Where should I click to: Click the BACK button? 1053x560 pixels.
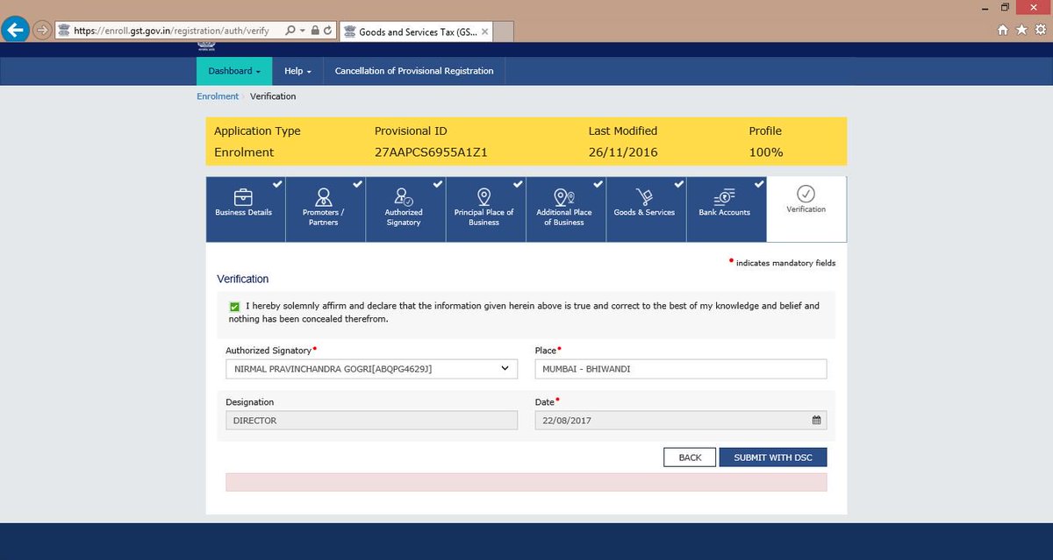click(x=691, y=457)
